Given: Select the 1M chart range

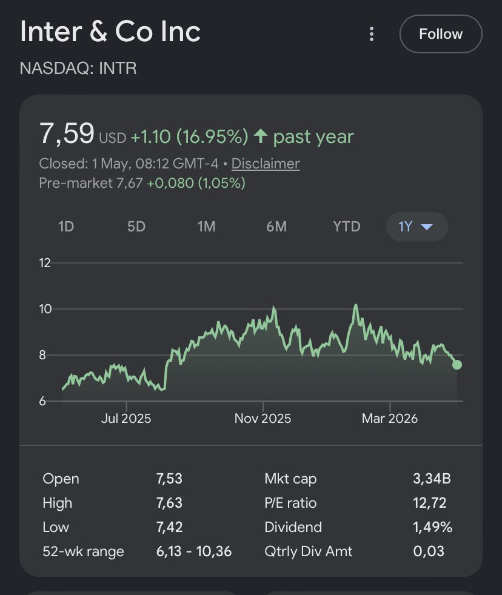Looking at the screenshot, I should tap(206, 227).
